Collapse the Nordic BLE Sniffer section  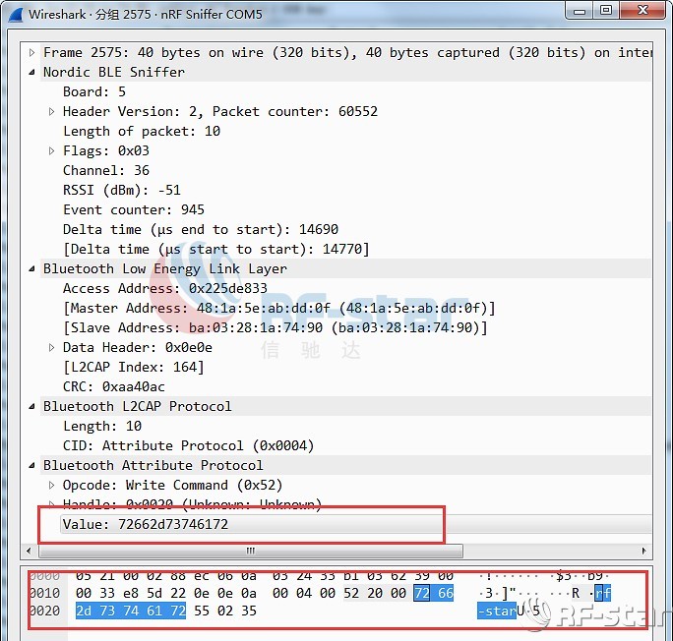32,72
